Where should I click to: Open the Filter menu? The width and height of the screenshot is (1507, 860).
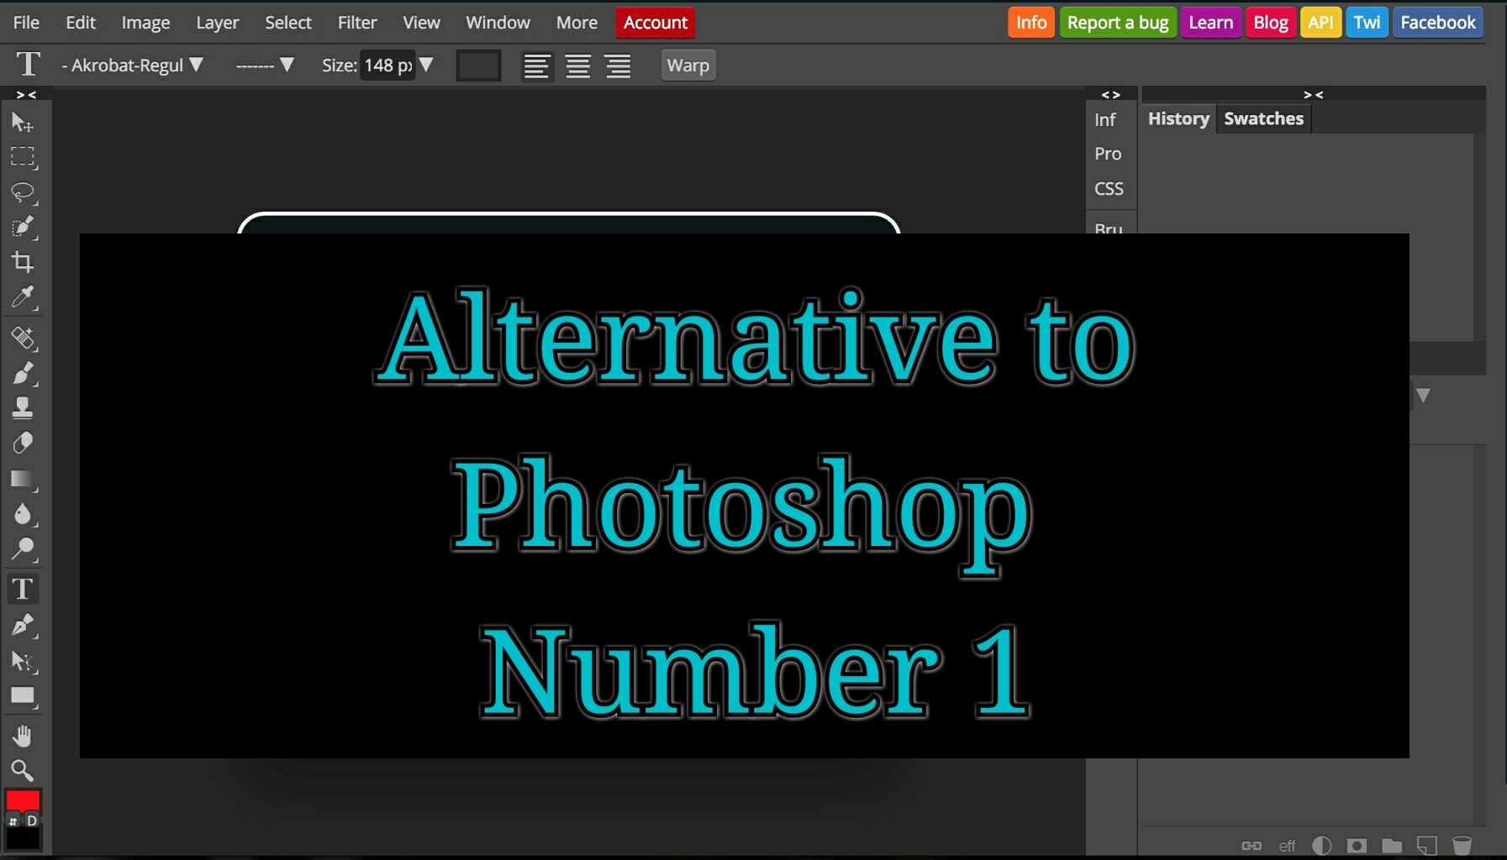pyautogui.click(x=357, y=23)
